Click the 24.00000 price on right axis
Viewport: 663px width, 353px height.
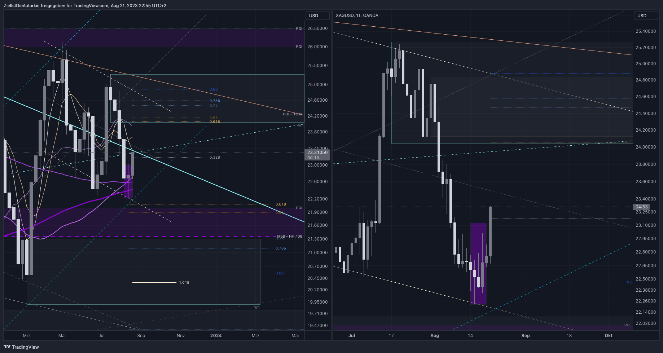pyautogui.click(x=646, y=147)
